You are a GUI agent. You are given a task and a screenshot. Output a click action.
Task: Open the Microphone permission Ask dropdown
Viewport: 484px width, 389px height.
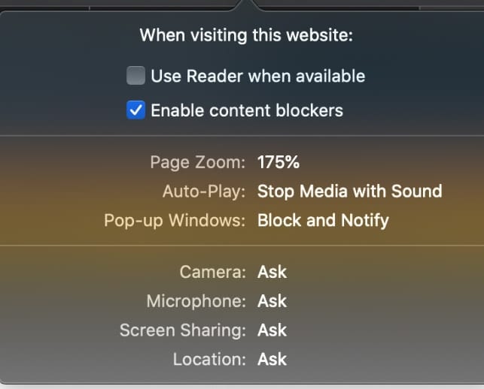click(x=272, y=301)
